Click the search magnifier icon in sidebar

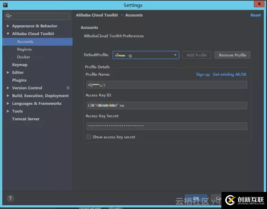(x=8, y=16)
